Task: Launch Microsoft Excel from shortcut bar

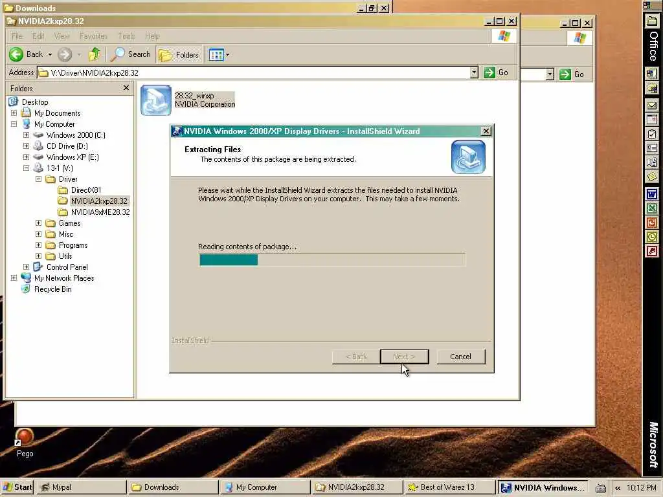Action: tap(652, 208)
